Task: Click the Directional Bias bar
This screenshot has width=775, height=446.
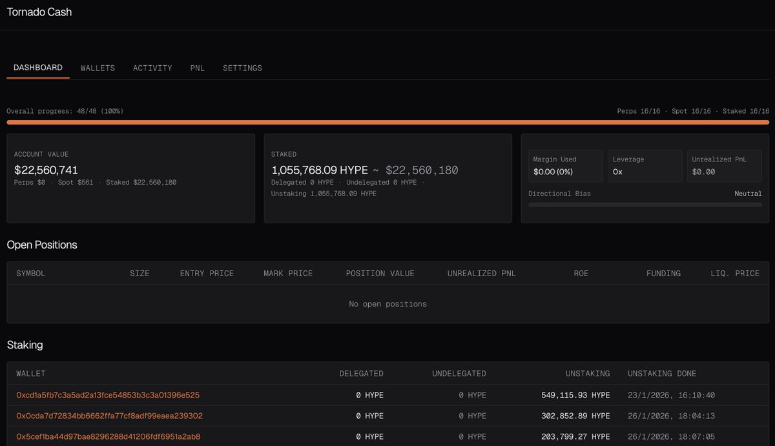Action: tap(645, 205)
